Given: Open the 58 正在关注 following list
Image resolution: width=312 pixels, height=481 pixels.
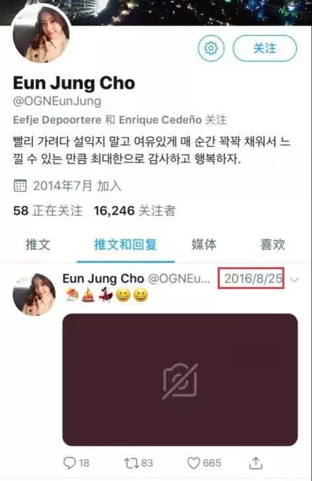Looking at the screenshot, I should click(x=48, y=210).
